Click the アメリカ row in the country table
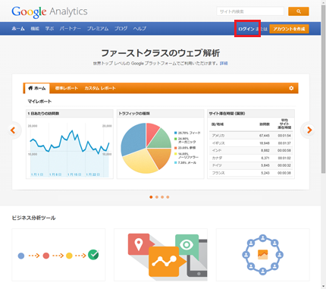The width and height of the screenshot is (326, 289). [251, 136]
